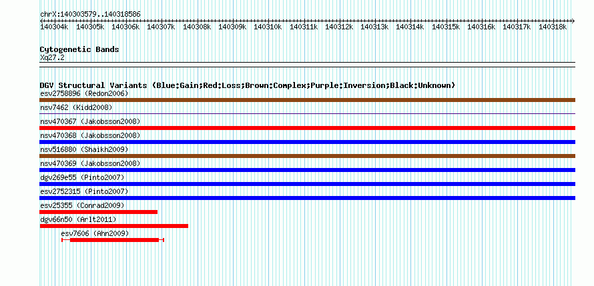Open variant esv2752315 (Pinto2007) label
This screenshot has width=594, height=286.
coord(84,191)
